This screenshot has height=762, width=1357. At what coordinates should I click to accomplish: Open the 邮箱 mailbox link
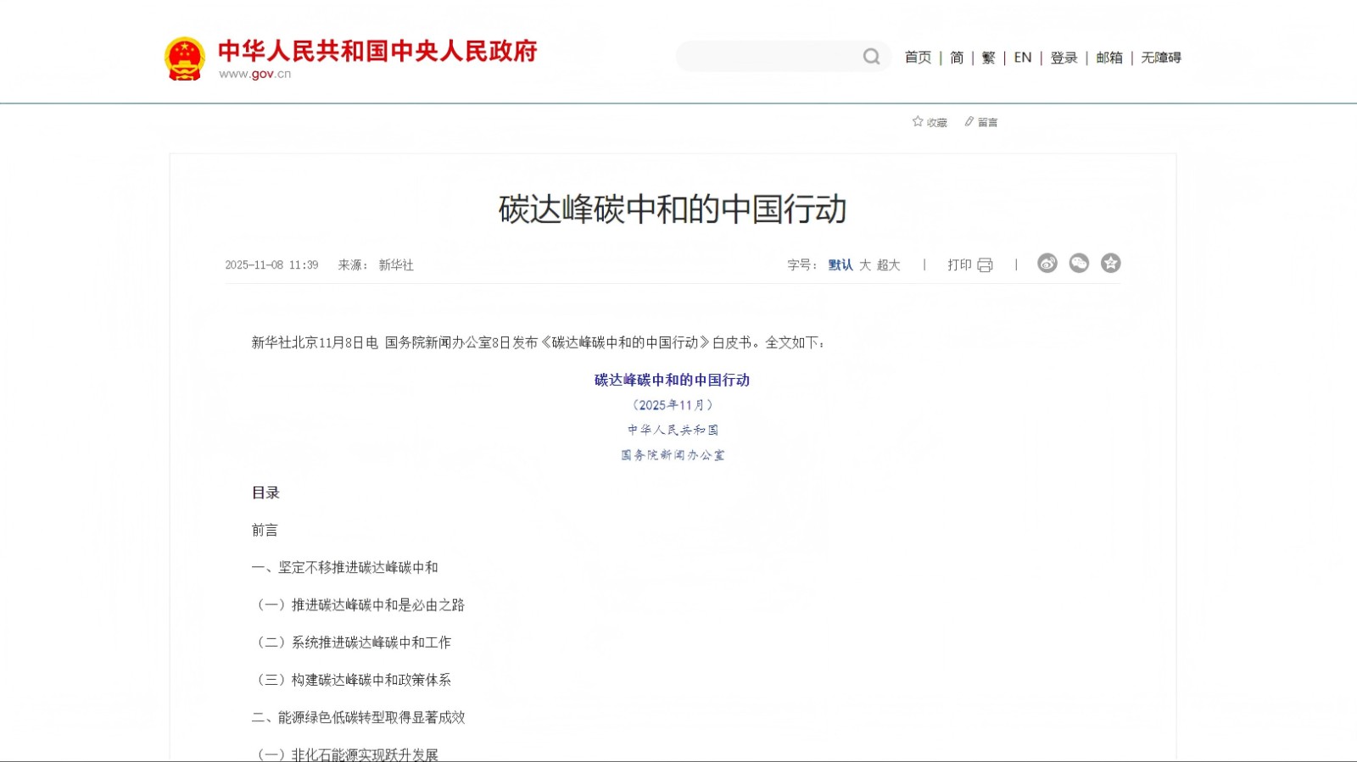(1109, 58)
